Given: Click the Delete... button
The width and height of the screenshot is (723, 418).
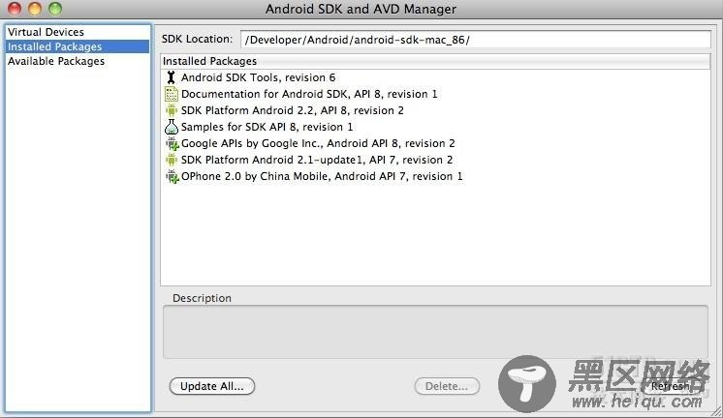Looking at the screenshot, I should [447, 386].
